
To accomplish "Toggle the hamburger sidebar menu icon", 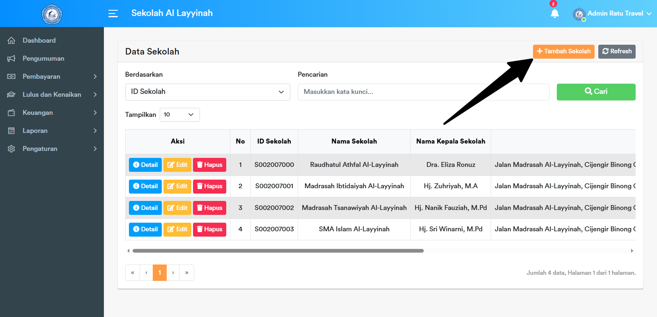I will coord(113,14).
